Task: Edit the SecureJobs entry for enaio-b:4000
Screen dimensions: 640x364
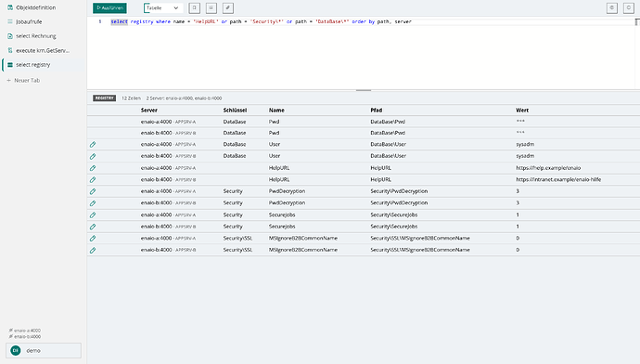Action: pos(93,227)
